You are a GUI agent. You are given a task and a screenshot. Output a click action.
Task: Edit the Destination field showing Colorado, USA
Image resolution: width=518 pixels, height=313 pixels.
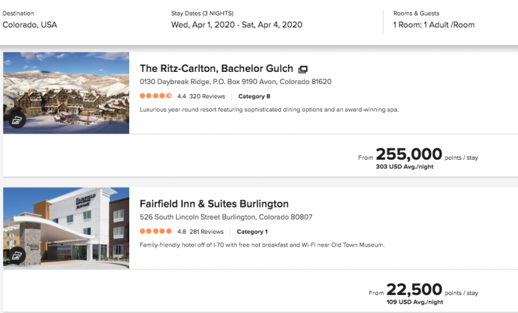(x=30, y=25)
